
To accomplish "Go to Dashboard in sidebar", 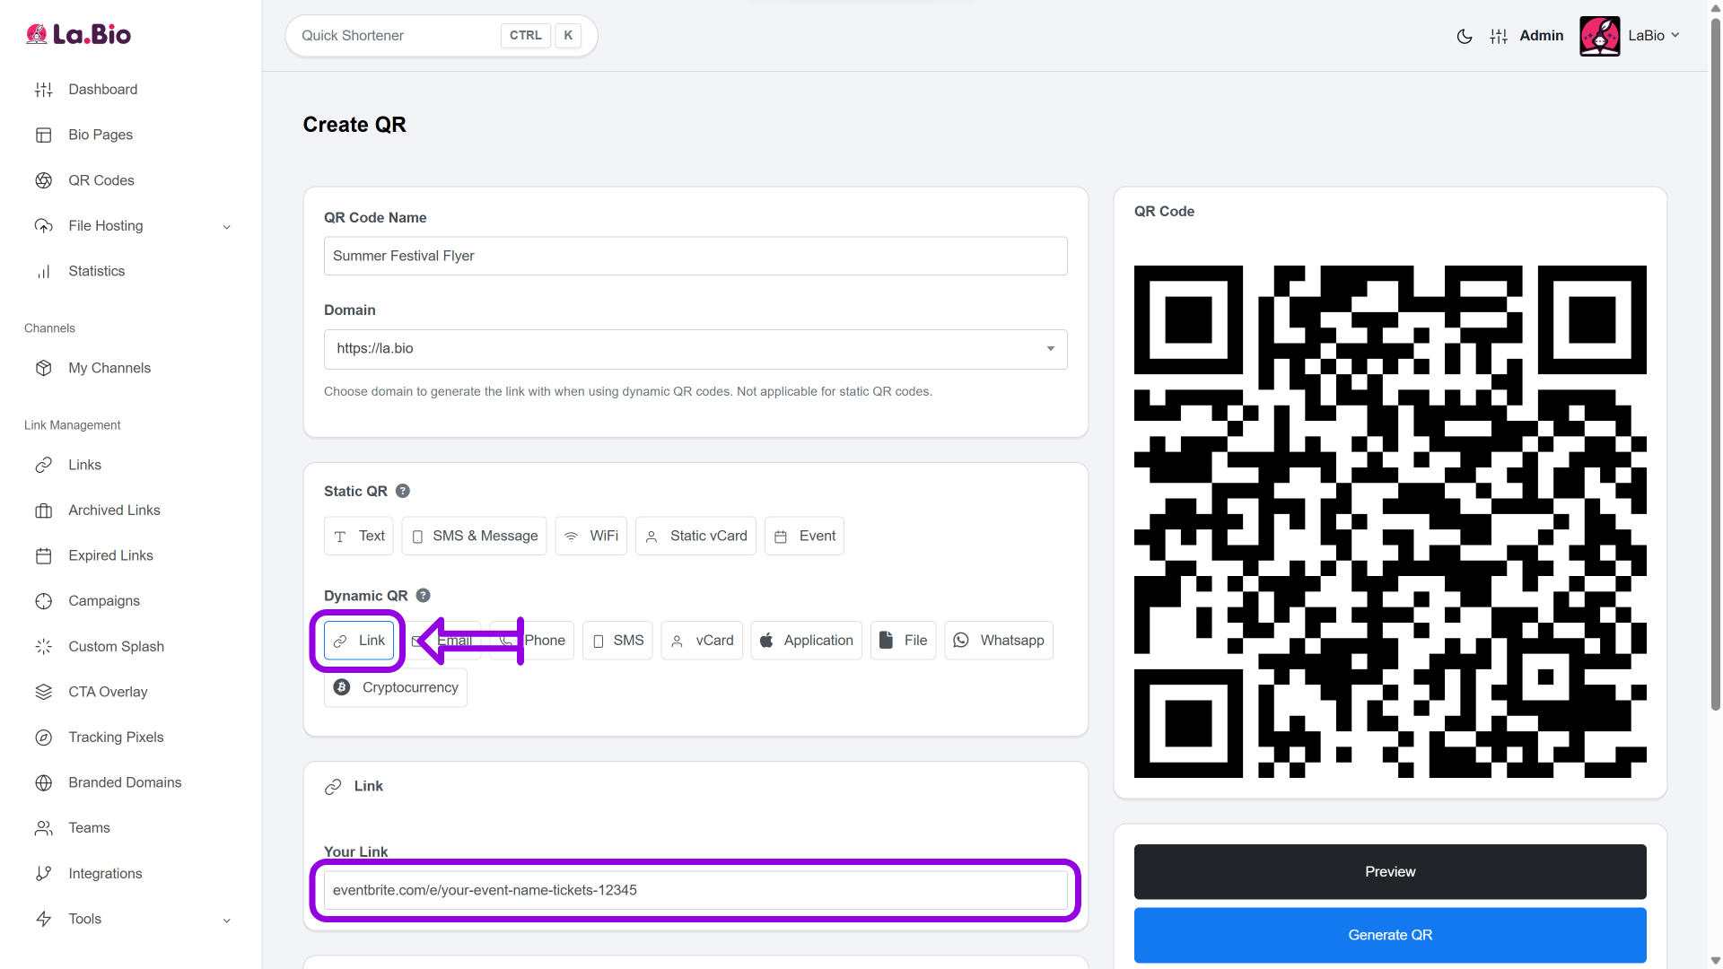I will (x=102, y=90).
